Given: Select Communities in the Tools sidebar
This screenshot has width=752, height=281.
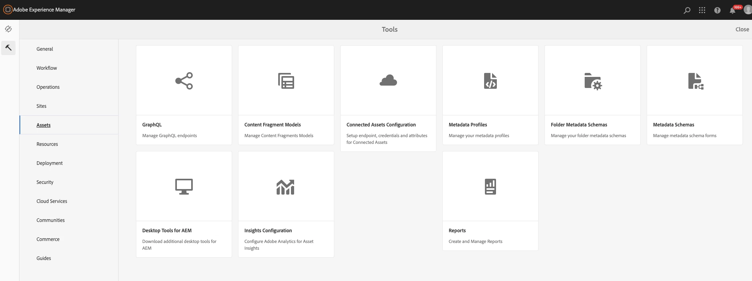Looking at the screenshot, I should (x=69, y=220).
